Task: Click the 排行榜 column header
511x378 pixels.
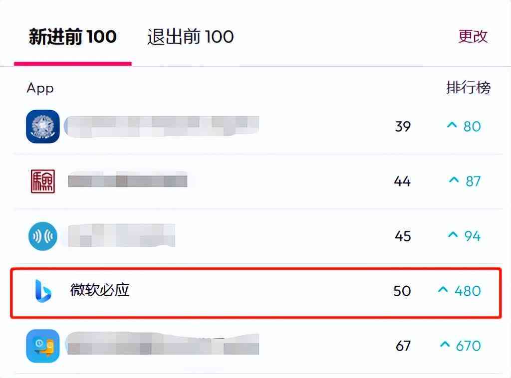Action: point(468,88)
